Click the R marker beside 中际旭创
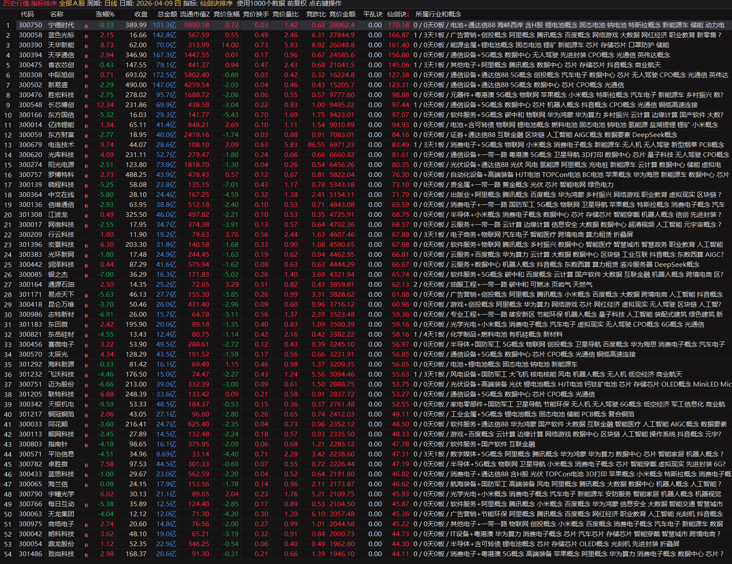 coord(86,76)
